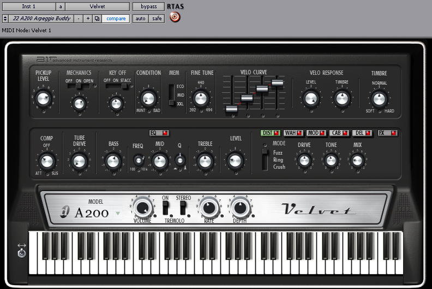The image size is (432, 289).
Task: Click the MEM Eco/Mid/XXL slide switch
Action: (172, 96)
